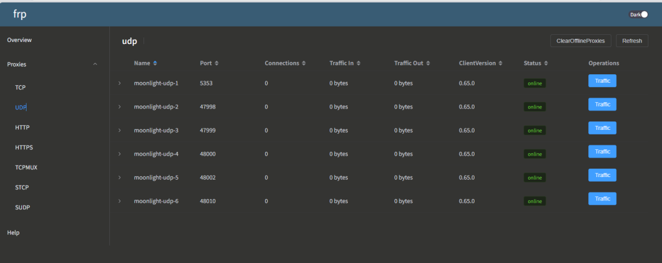
Task: Click online status badge of moonlight-udp-4
Action: click(535, 154)
